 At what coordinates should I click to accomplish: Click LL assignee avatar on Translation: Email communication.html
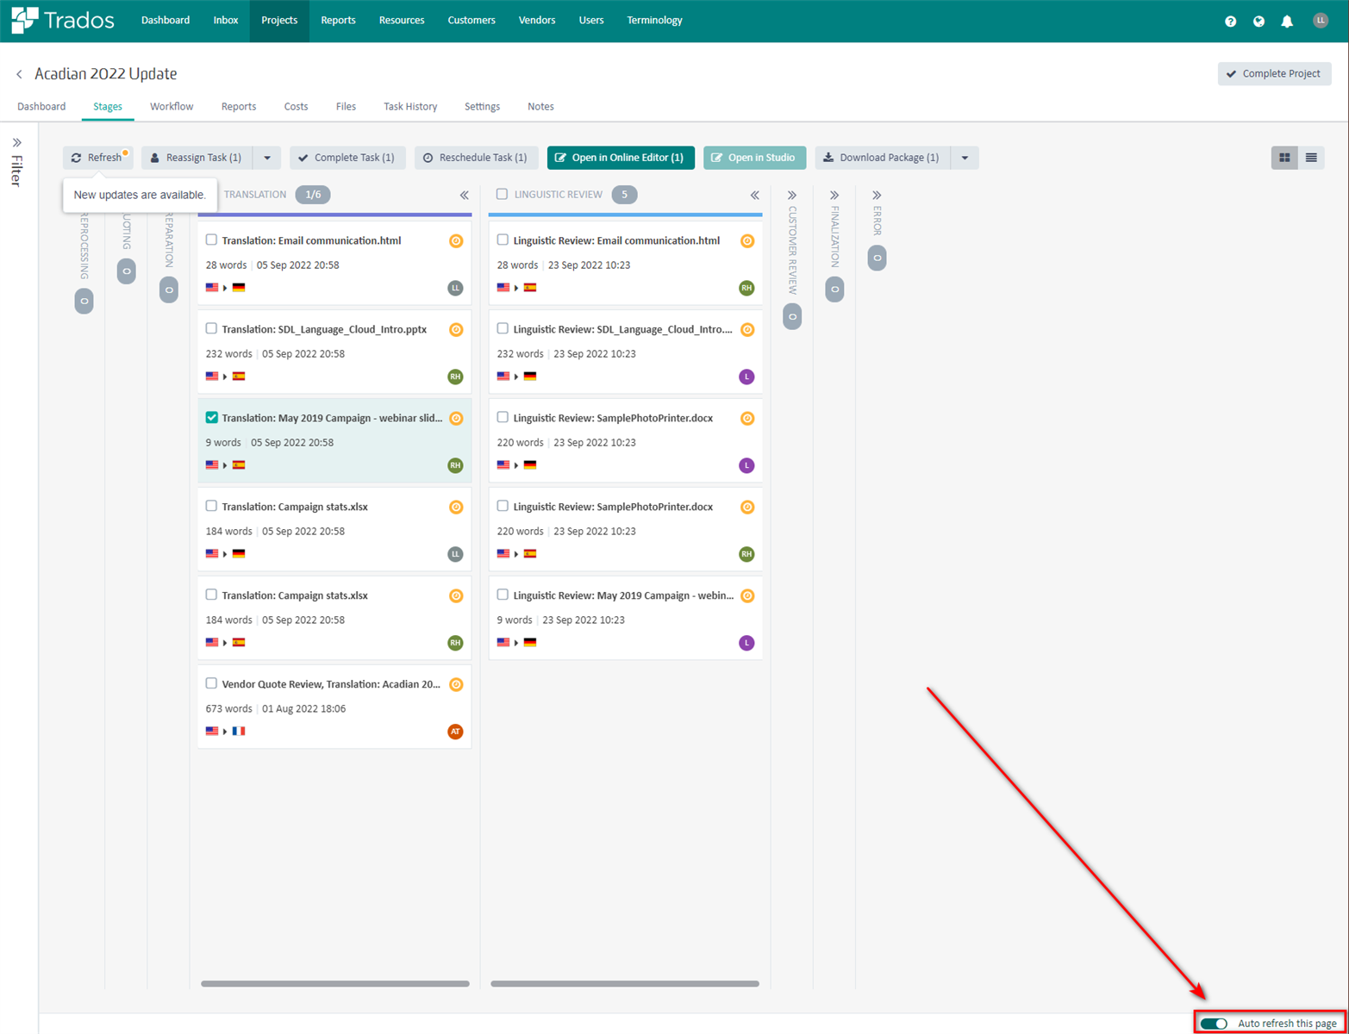[455, 288]
